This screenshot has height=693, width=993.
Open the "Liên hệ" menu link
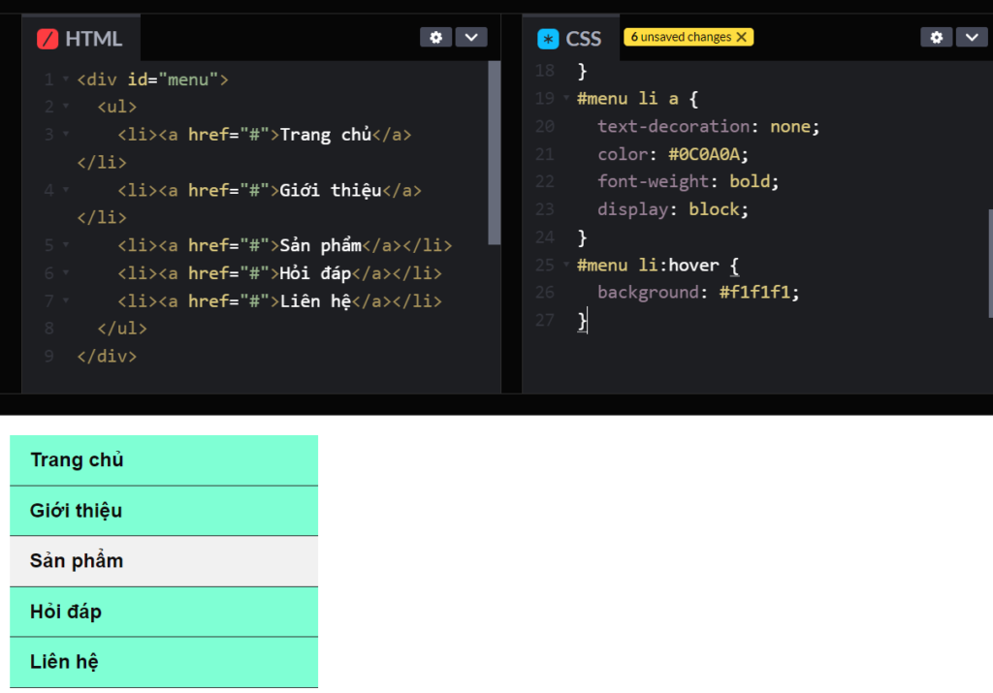[64, 661]
